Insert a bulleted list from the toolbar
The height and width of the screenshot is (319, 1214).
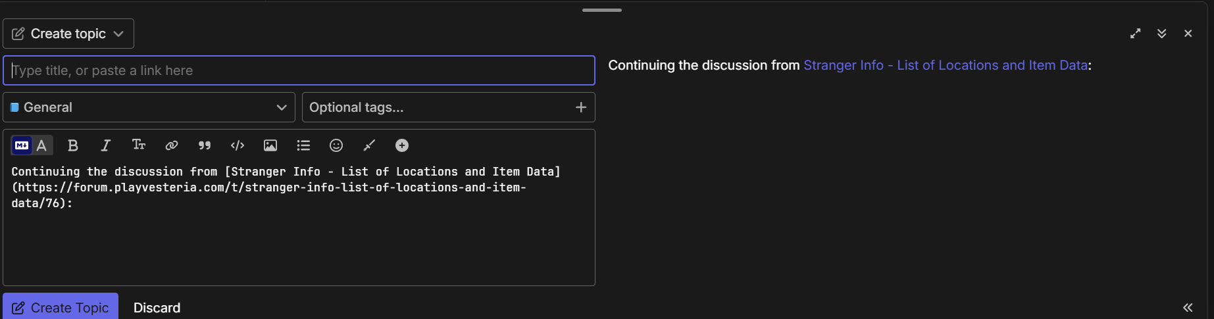point(303,145)
